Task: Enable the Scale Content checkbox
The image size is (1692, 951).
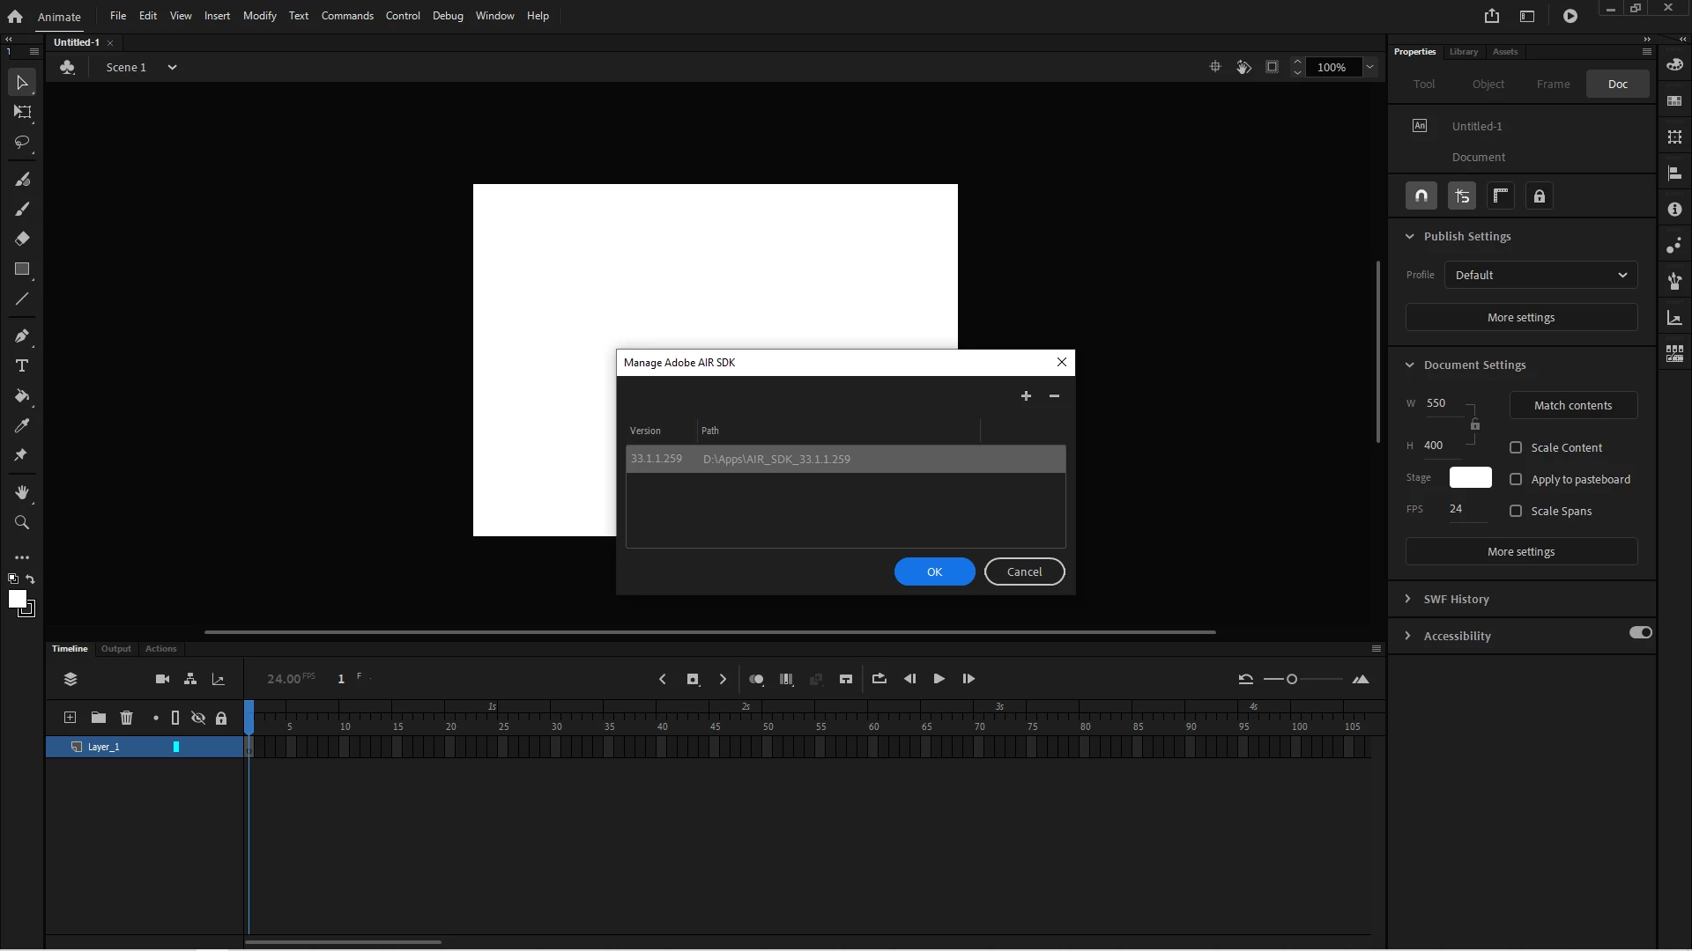Action: pyautogui.click(x=1516, y=447)
